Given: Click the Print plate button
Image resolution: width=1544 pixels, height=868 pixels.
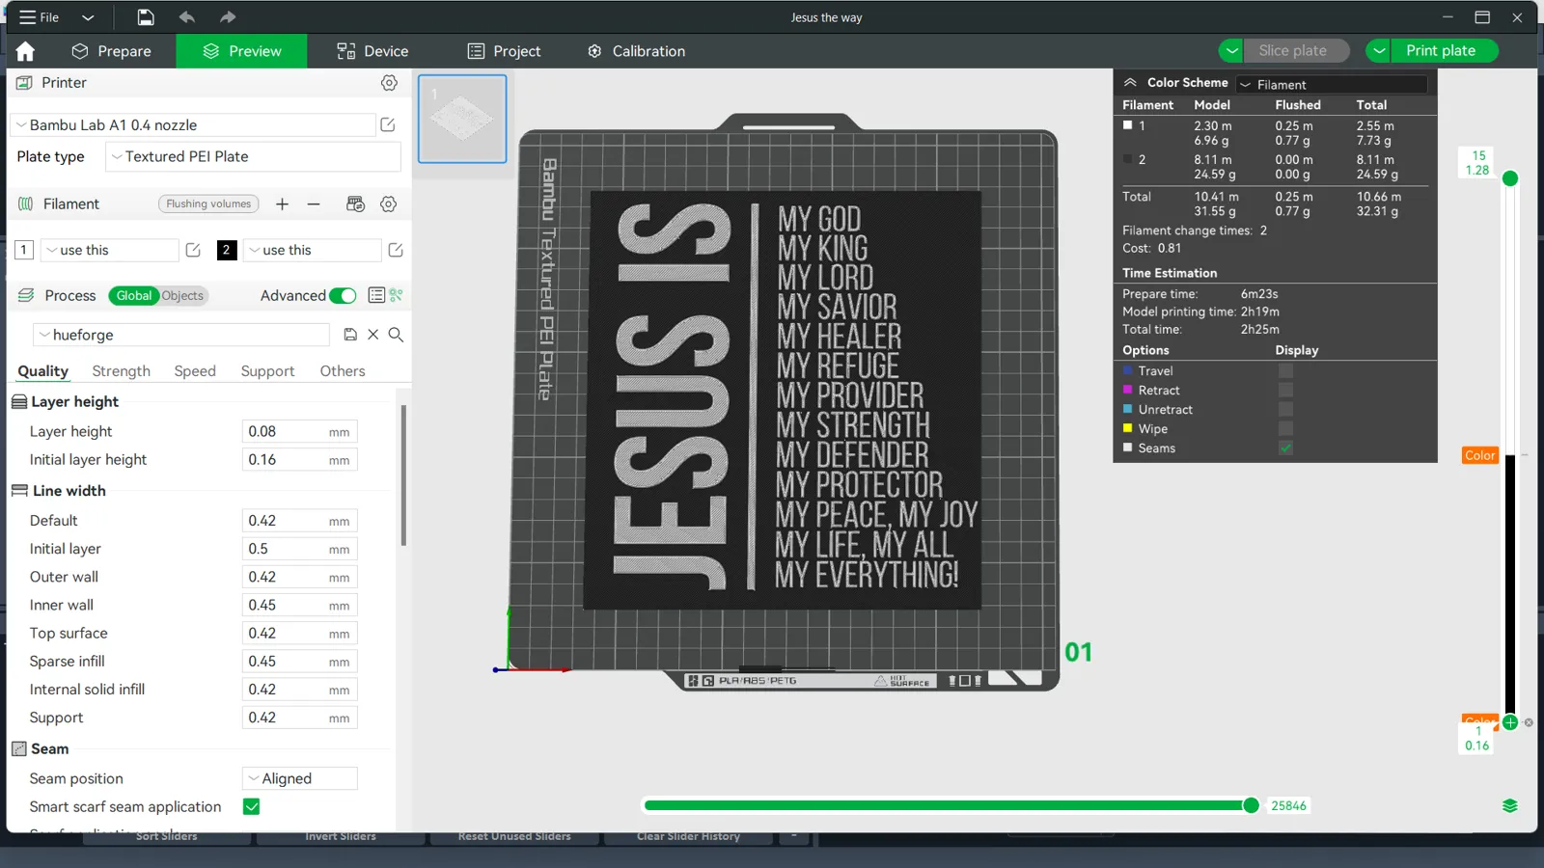Looking at the screenshot, I should tap(1444, 50).
